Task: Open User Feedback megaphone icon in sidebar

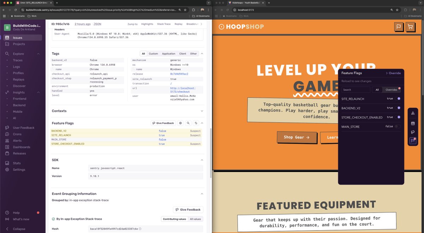Action: (7, 128)
